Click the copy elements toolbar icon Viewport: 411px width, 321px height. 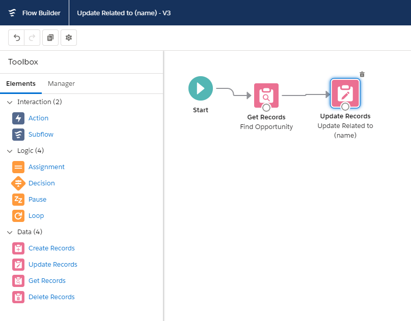point(50,38)
